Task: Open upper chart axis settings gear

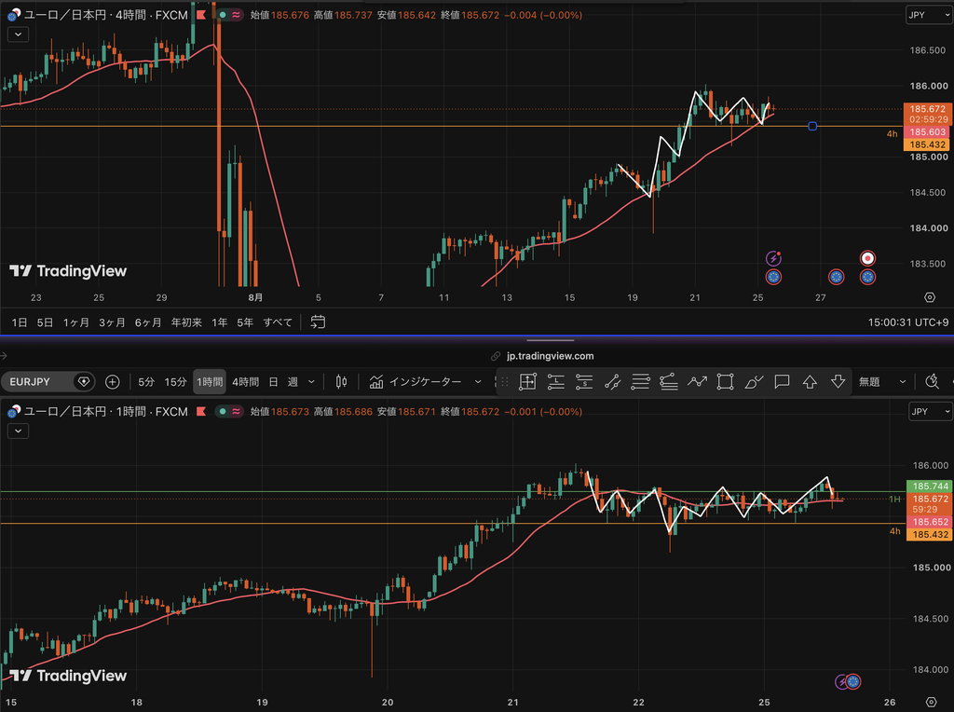Action: [x=930, y=297]
